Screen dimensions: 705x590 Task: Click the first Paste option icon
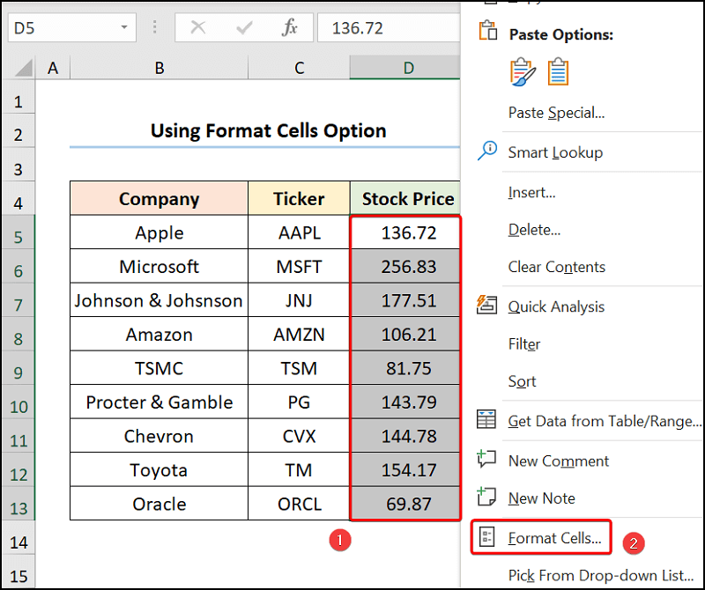[523, 72]
